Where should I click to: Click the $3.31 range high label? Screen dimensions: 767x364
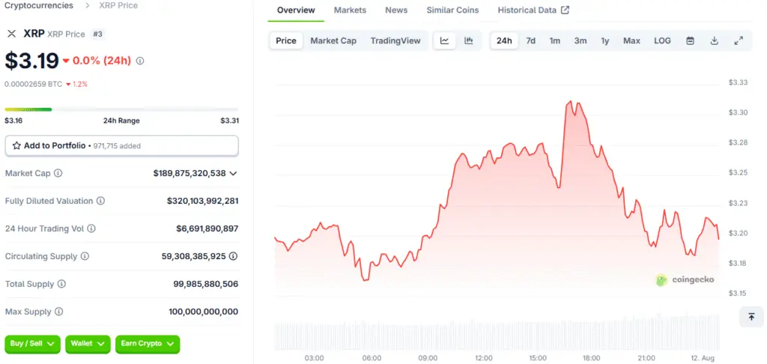[229, 121]
